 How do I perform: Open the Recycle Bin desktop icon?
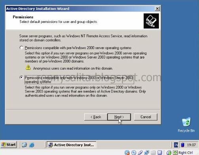coord(186,125)
